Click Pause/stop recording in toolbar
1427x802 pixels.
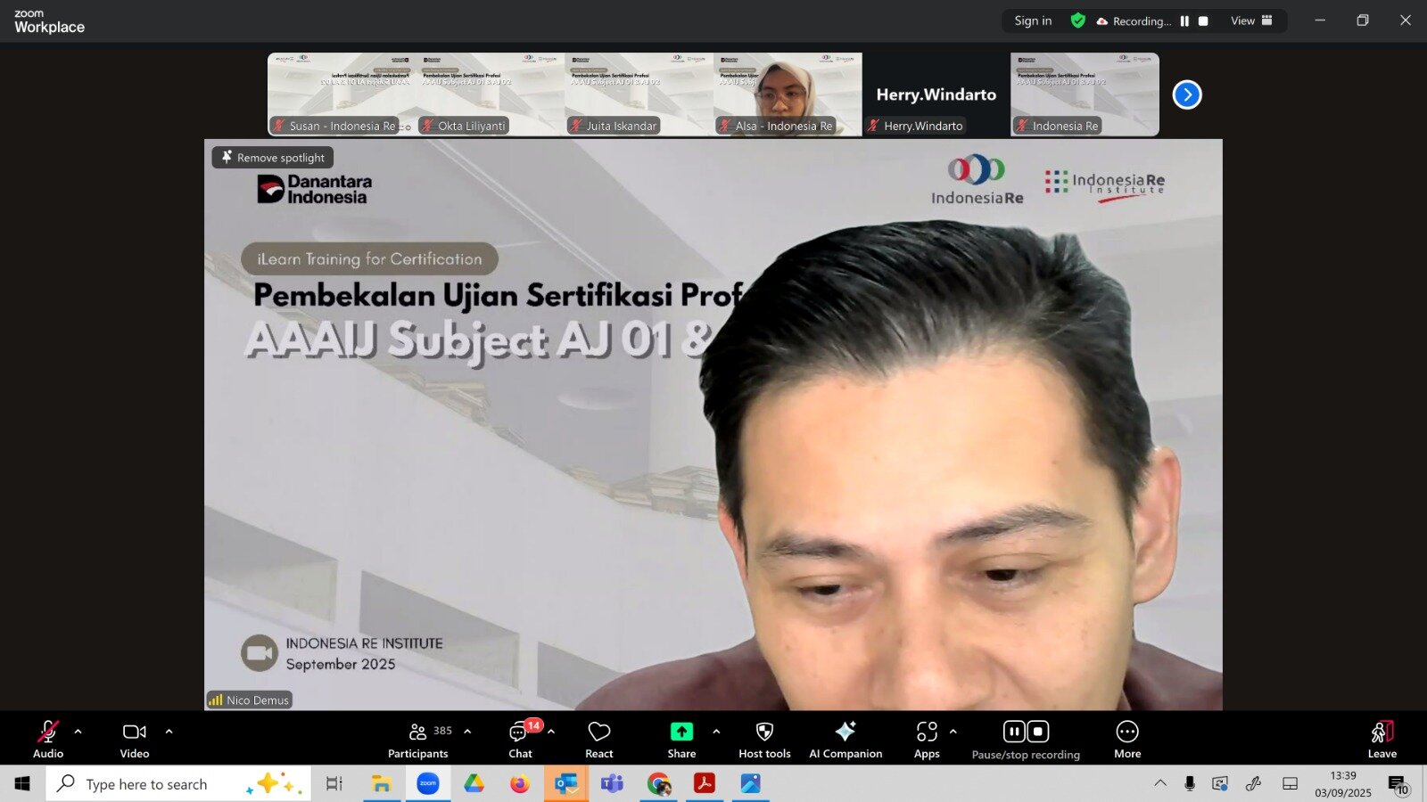click(x=1026, y=740)
